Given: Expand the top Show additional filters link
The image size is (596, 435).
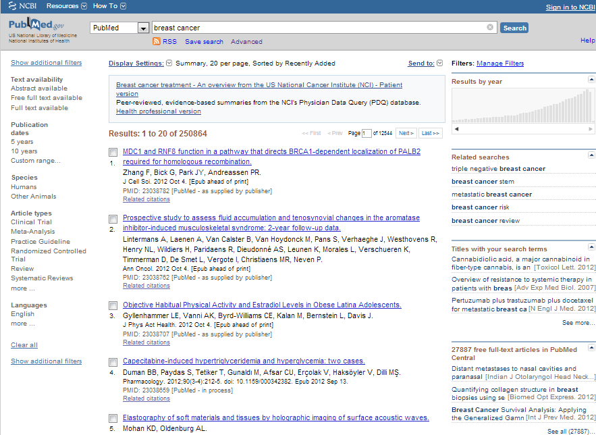Looking at the screenshot, I should (47, 63).
